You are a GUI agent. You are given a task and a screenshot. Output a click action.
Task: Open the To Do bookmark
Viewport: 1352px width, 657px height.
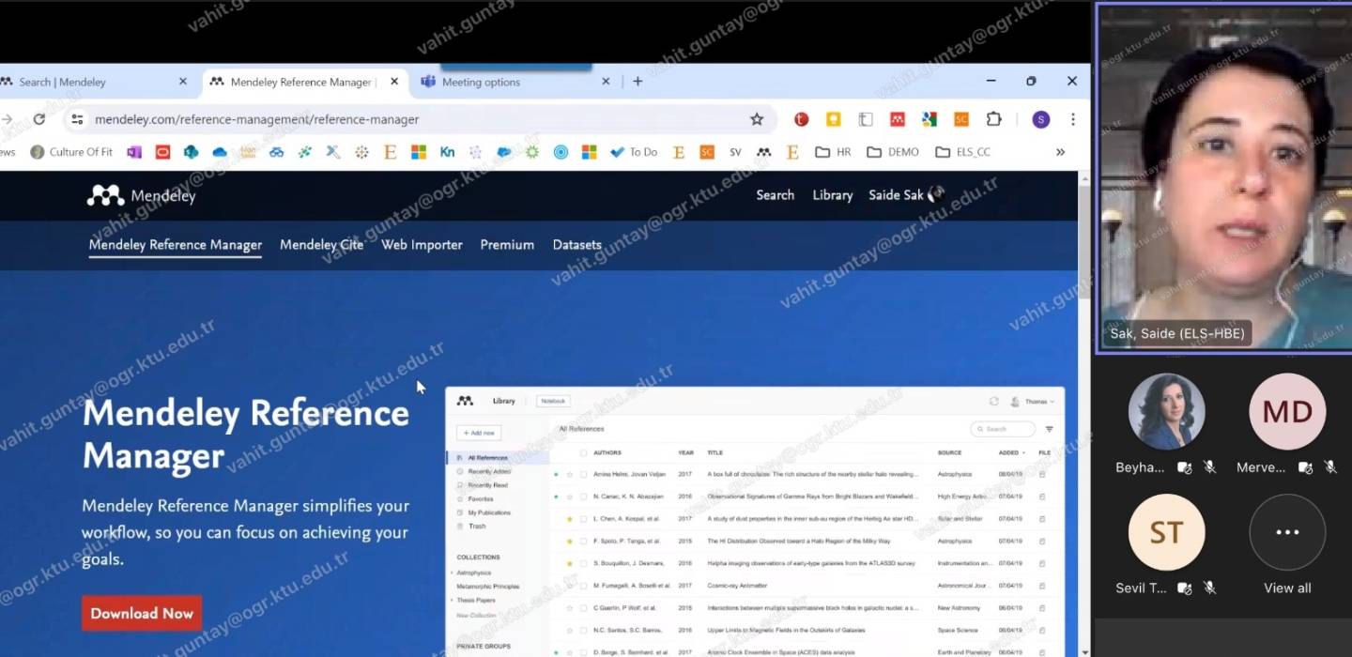pyautogui.click(x=634, y=152)
